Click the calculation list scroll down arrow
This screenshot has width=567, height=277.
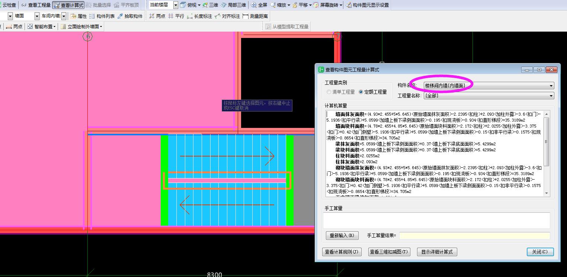tap(547, 193)
